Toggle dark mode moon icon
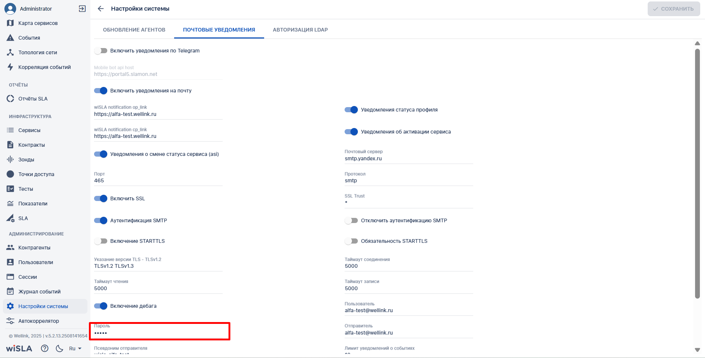Viewport: 705px width, 358px height. pyautogui.click(x=60, y=348)
